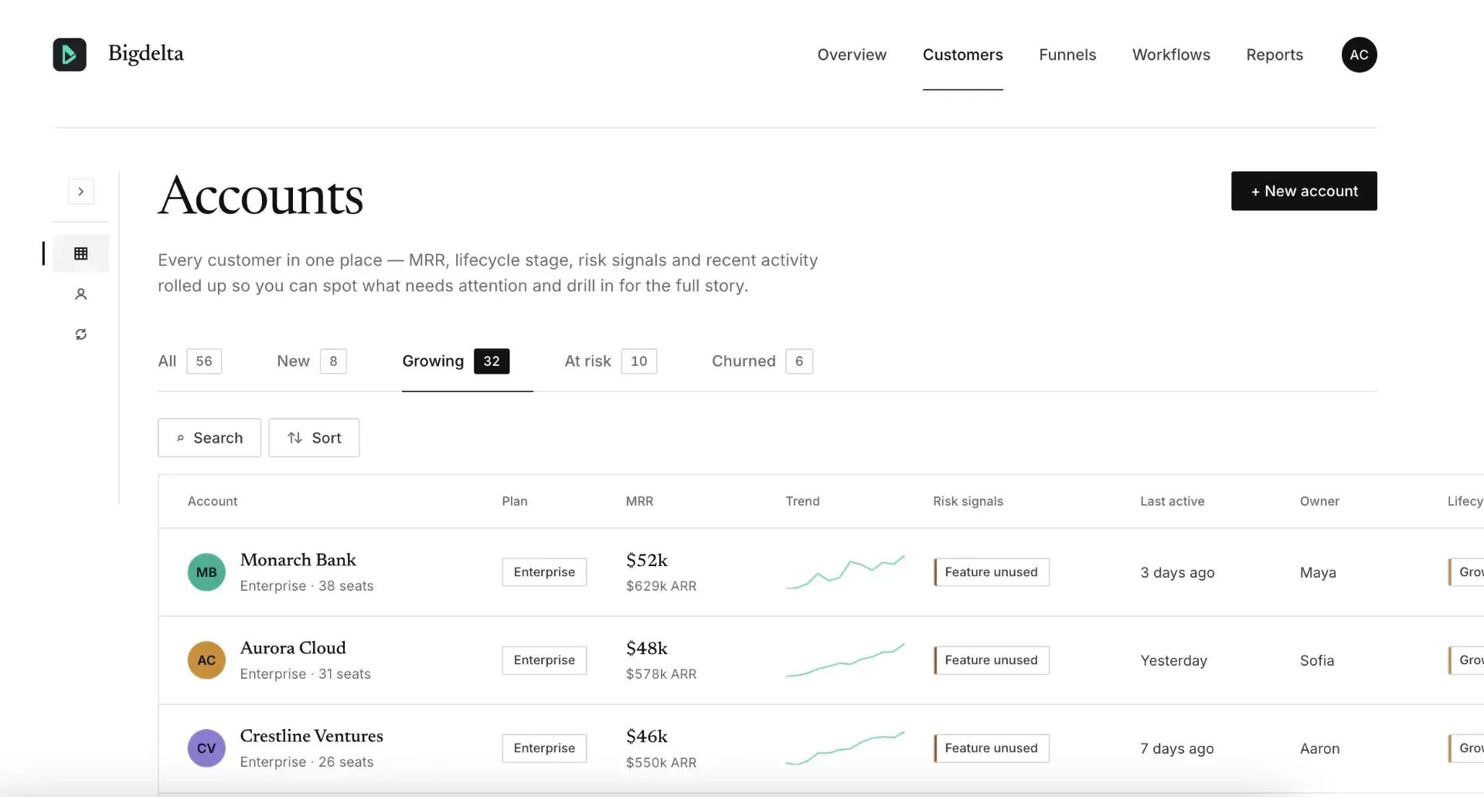Open the Workflows section
This screenshot has height=797, width=1484.
click(x=1171, y=55)
